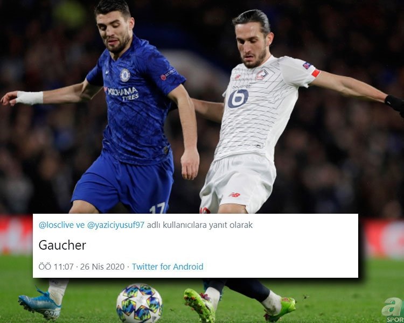Click the Chelsea crest on blue jersey
Screen dimensions: 404x323
[x=125, y=75]
